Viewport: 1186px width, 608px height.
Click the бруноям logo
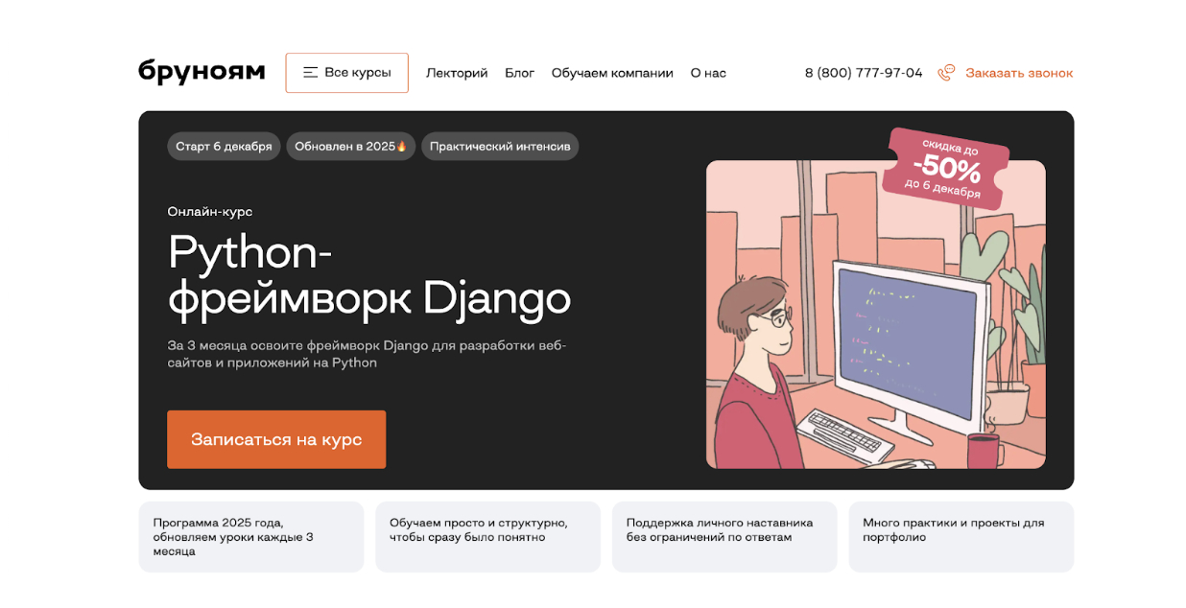coord(202,71)
